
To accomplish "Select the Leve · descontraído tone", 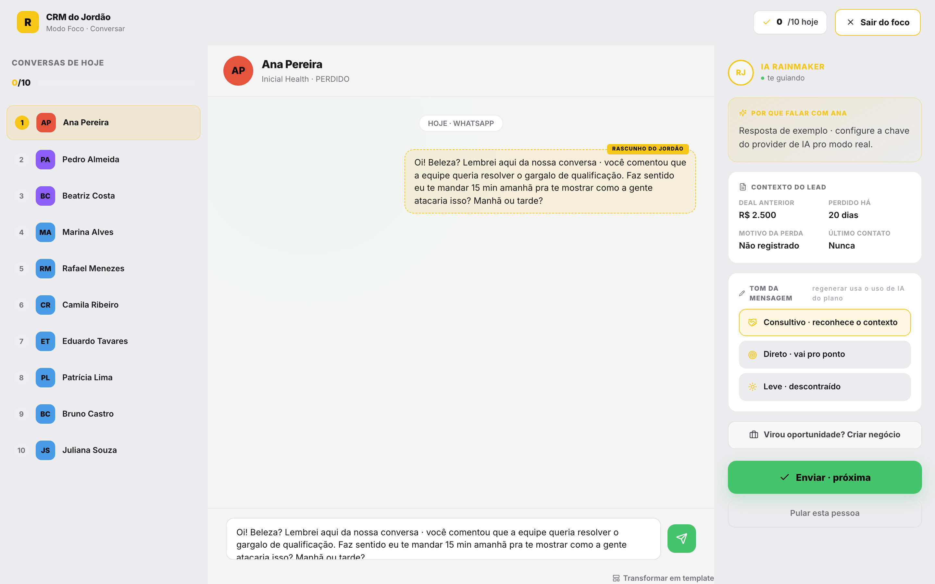I will pos(825,387).
